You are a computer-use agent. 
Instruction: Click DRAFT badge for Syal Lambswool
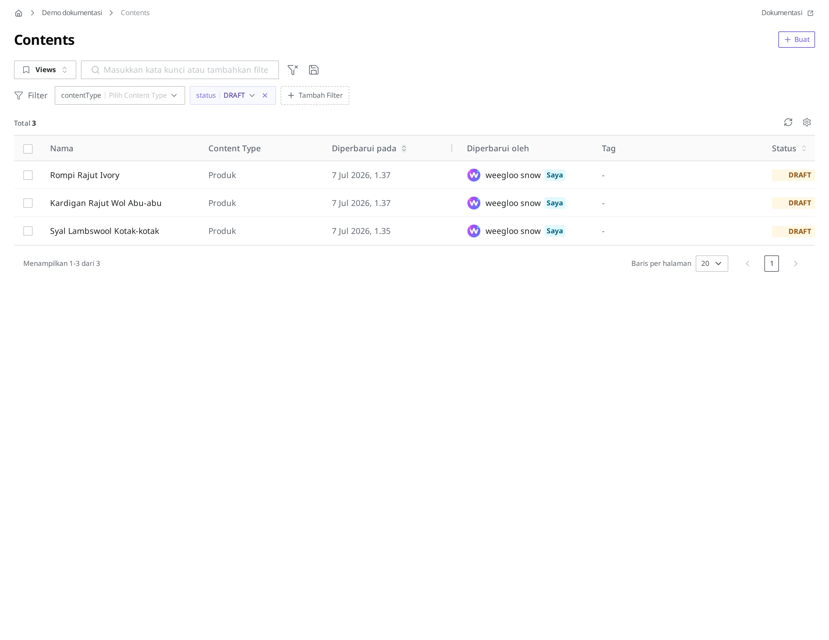pos(793,231)
